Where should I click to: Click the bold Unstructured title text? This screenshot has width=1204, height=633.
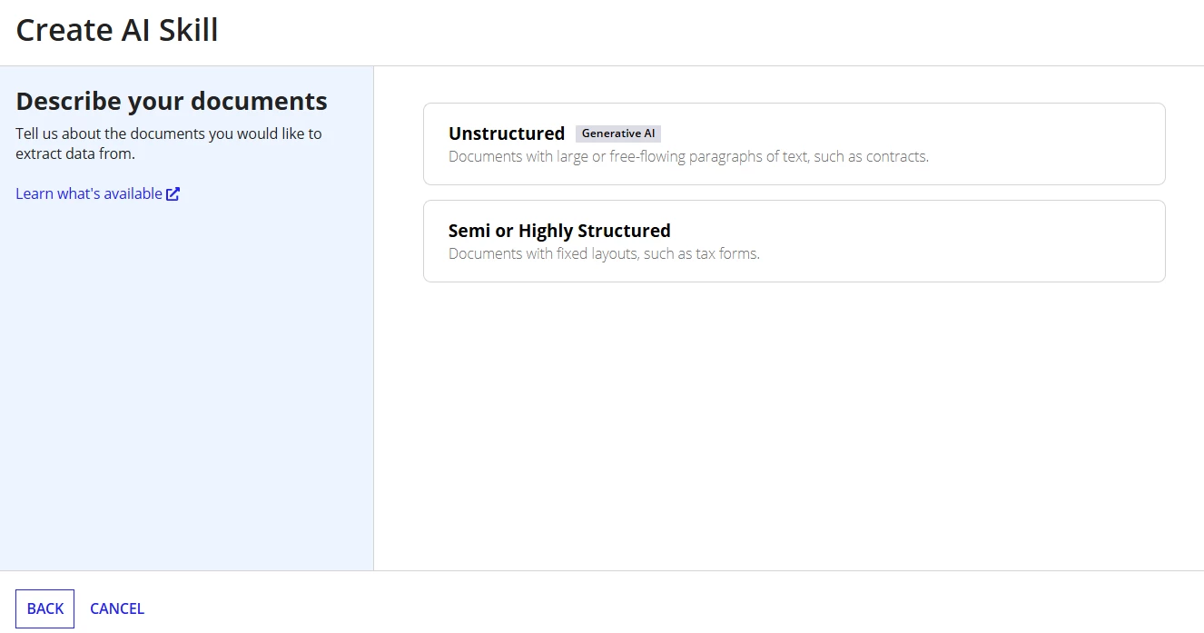(x=507, y=134)
